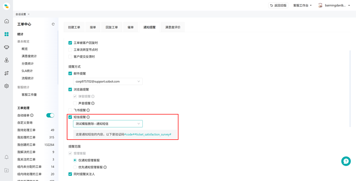This screenshot has width=356, height=181.
Task: Open 概览 in the statistics menu
Action: point(25,49)
